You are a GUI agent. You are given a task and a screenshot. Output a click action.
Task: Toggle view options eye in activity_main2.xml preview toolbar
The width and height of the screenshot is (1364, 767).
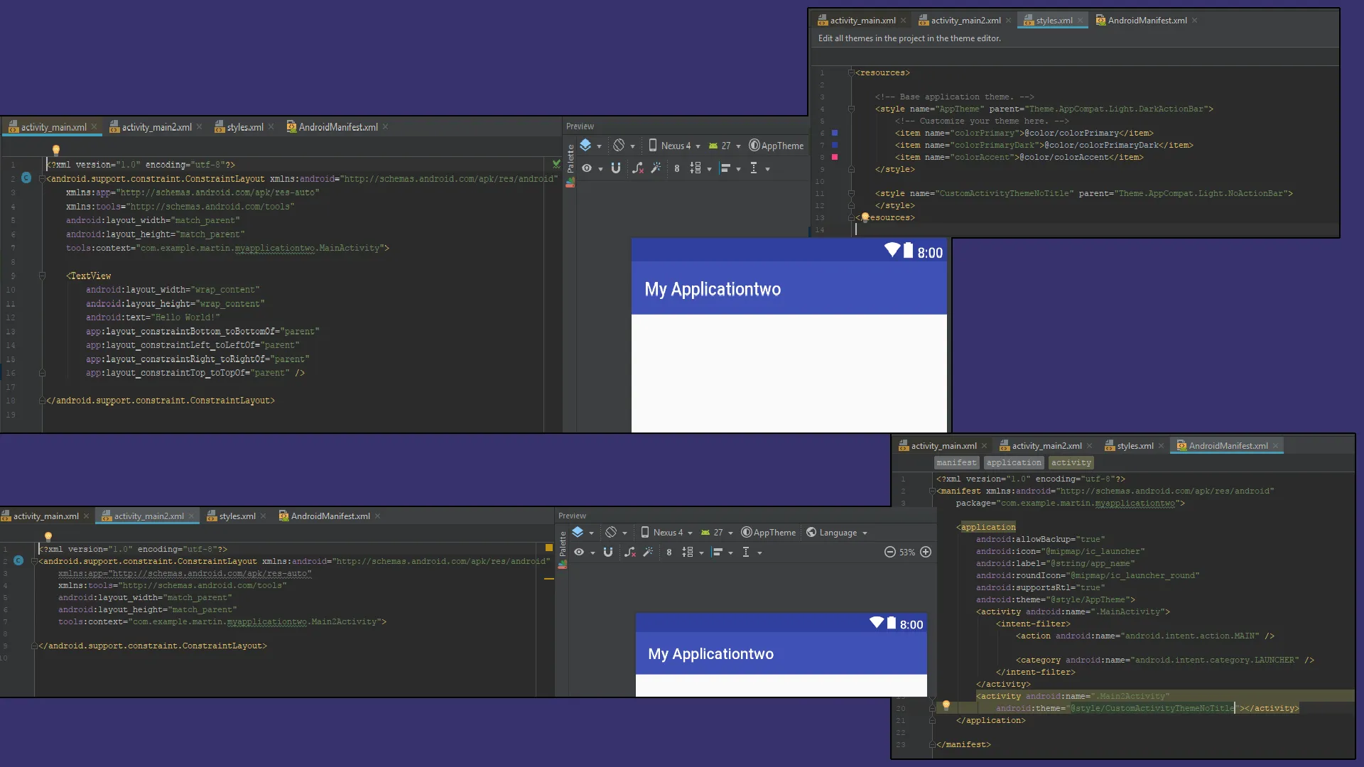(x=579, y=552)
